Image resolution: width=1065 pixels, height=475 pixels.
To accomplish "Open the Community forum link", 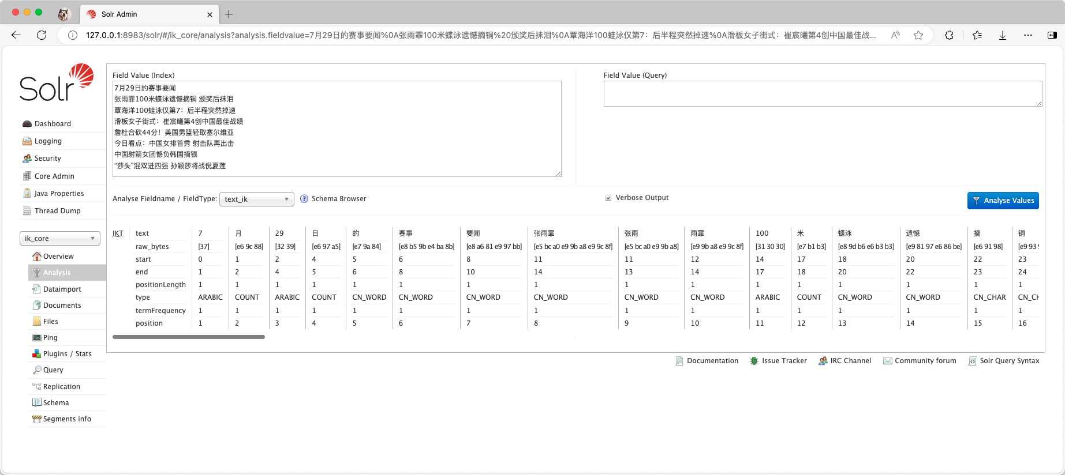I will coord(925,361).
